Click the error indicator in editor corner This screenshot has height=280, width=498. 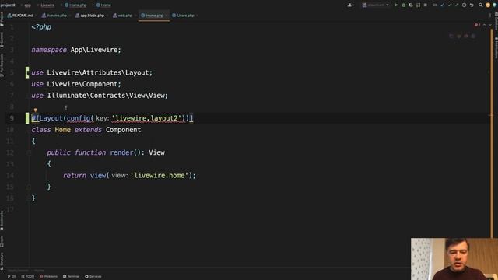(477, 25)
